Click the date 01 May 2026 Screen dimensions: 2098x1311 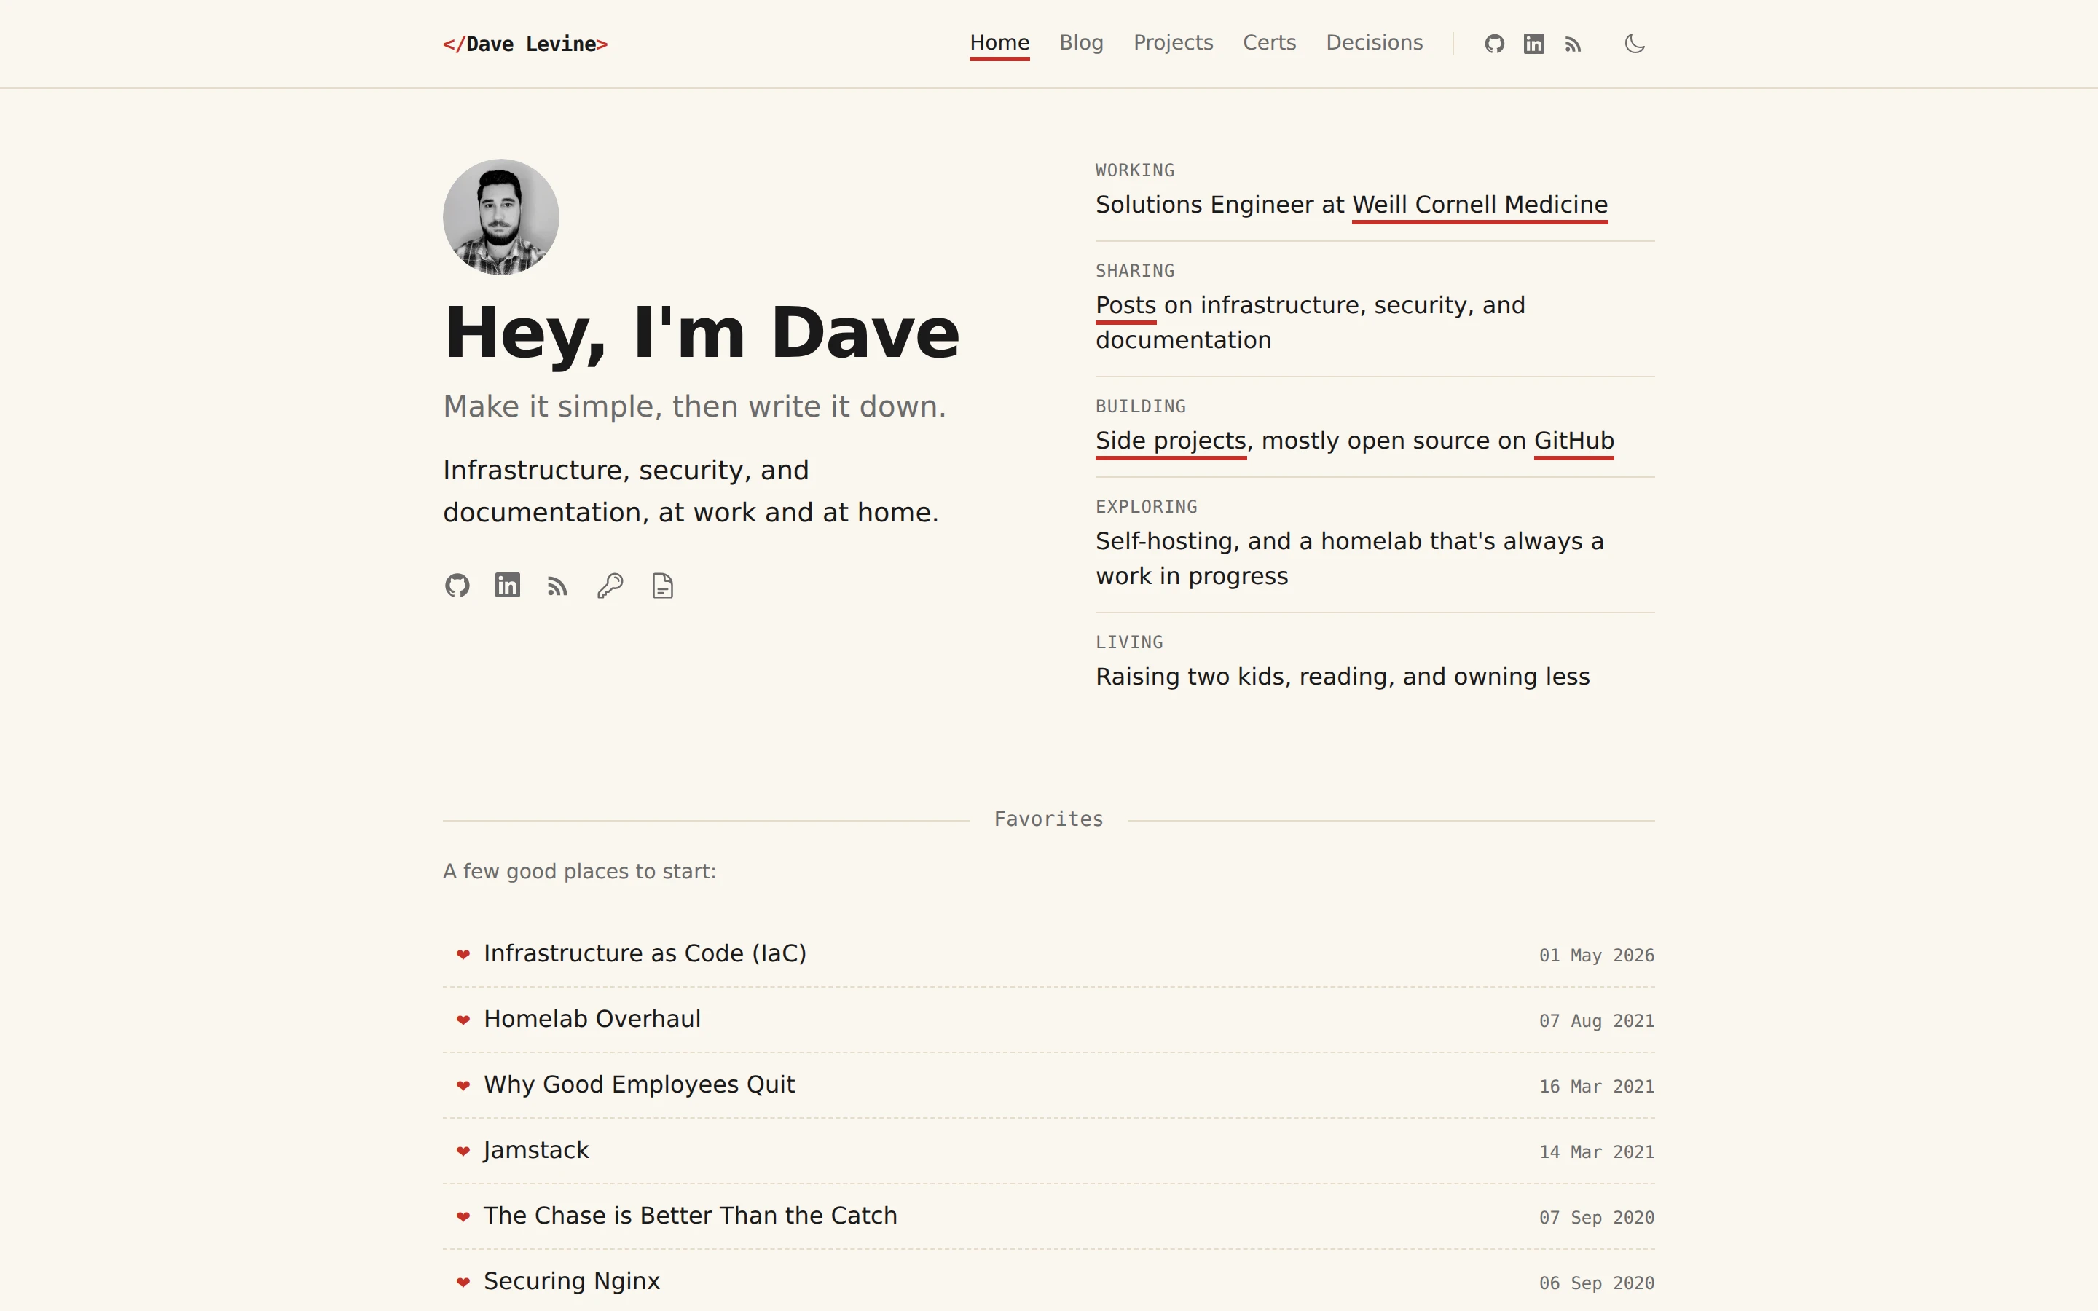click(1597, 956)
